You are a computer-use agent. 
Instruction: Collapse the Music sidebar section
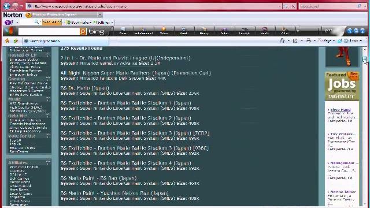pos(48,99)
